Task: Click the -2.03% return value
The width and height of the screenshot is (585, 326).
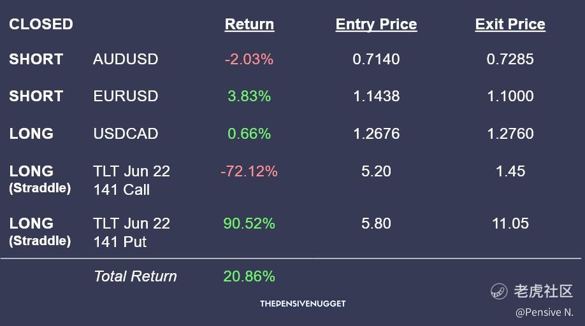Action: click(x=249, y=59)
